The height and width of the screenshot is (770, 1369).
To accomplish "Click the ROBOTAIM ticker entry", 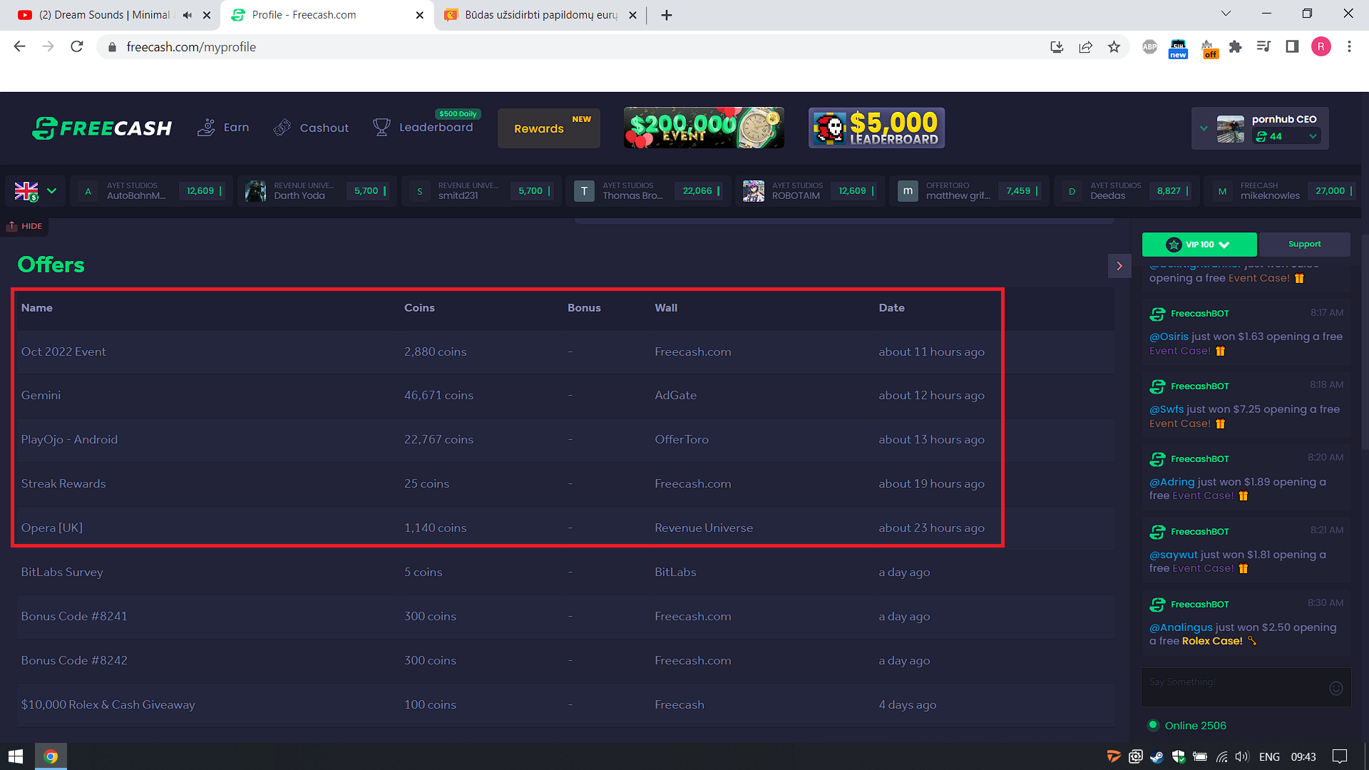I will tap(810, 191).
